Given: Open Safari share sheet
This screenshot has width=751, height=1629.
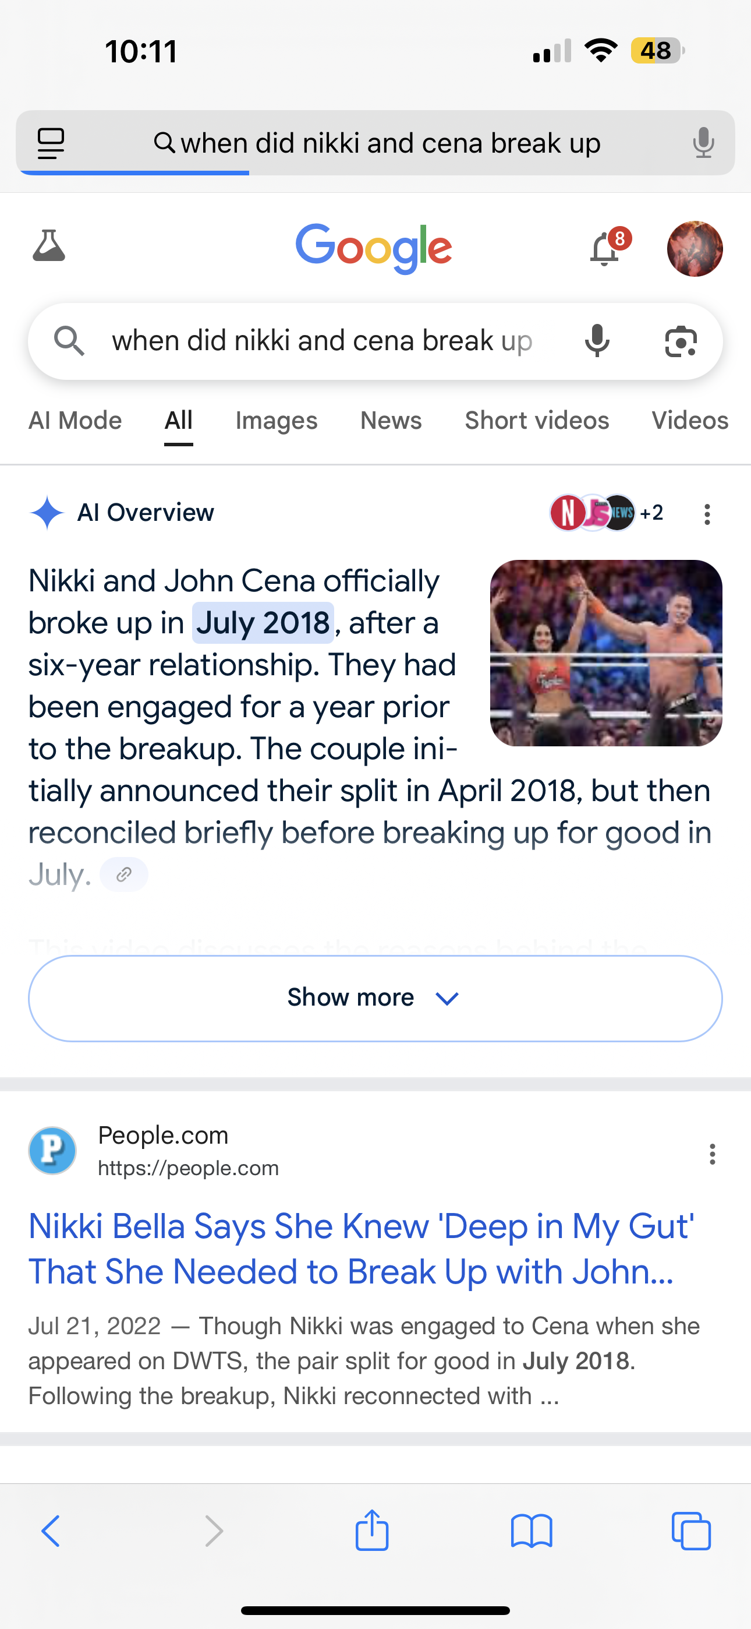Looking at the screenshot, I should (371, 1531).
